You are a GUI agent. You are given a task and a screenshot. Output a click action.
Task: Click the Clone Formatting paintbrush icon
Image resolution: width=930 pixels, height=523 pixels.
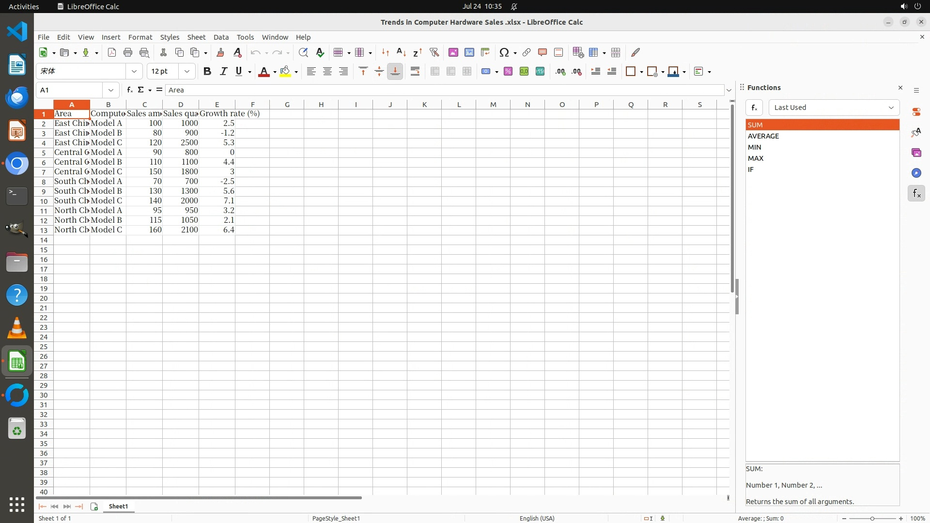click(220, 52)
